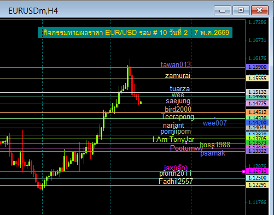Image resolution: width=274 pixels, height=215 pixels.
Task: Select the saejung pink label
Action: click(x=178, y=101)
